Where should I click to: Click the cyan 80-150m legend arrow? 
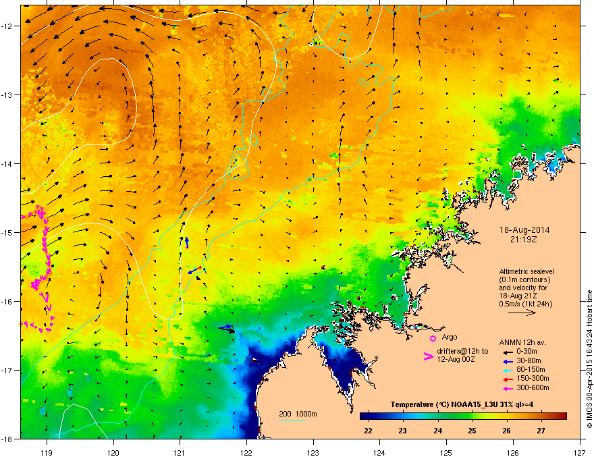click(508, 370)
